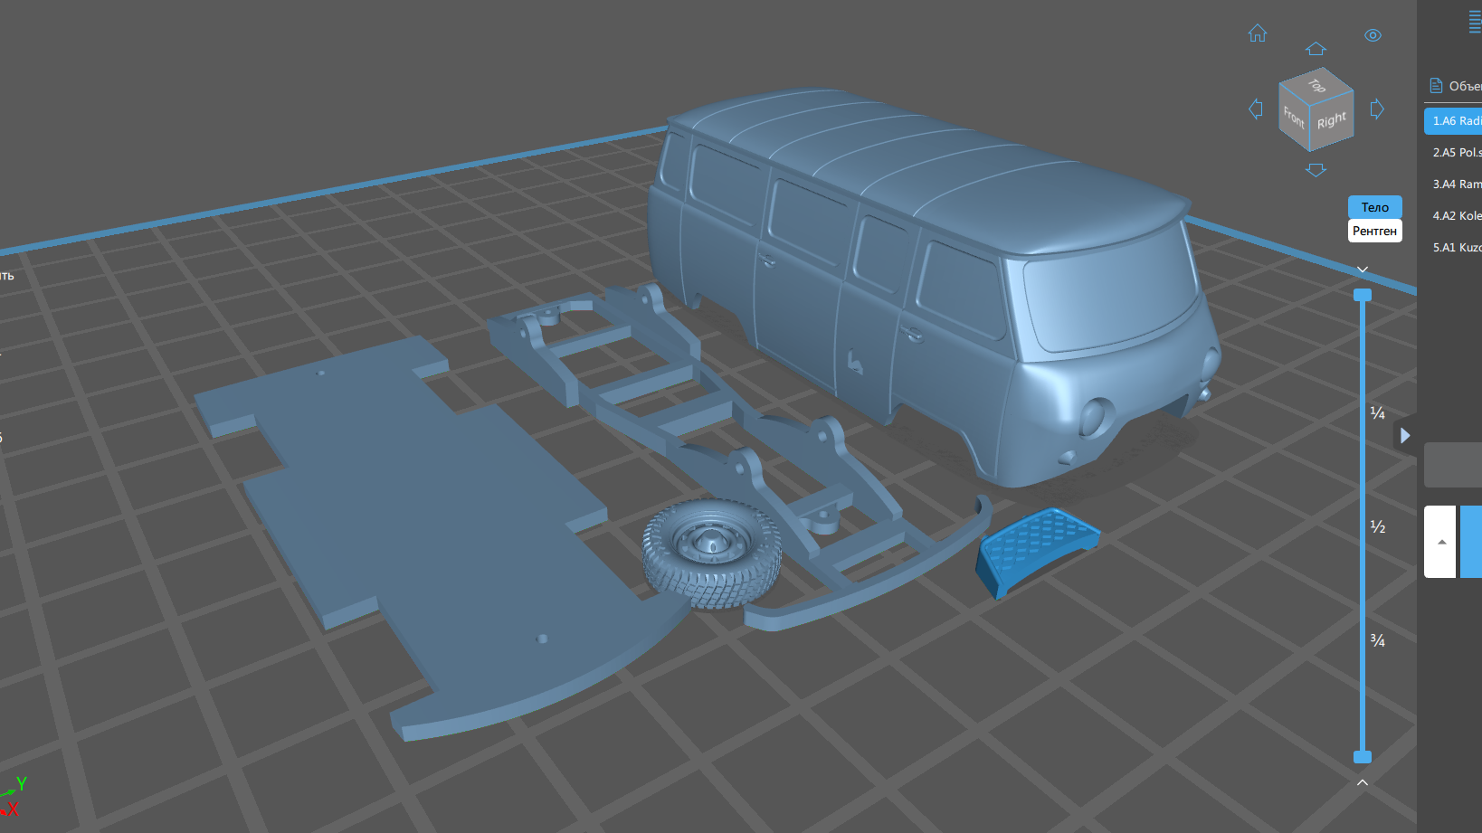Viewport: 1482px width, 833px height.
Task: Enable the Тело render mode
Action: pyautogui.click(x=1374, y=207)
